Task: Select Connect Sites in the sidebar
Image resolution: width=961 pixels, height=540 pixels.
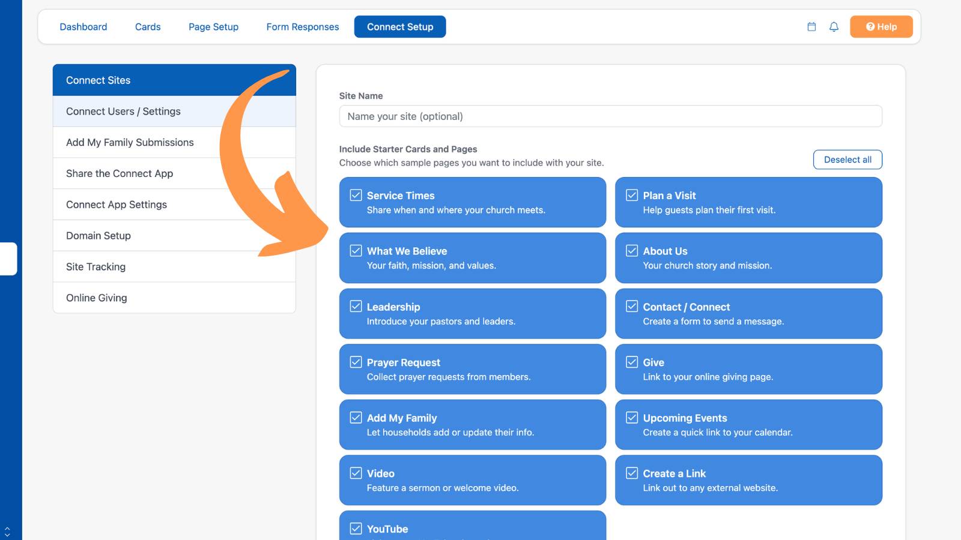Action: point(174,80)
